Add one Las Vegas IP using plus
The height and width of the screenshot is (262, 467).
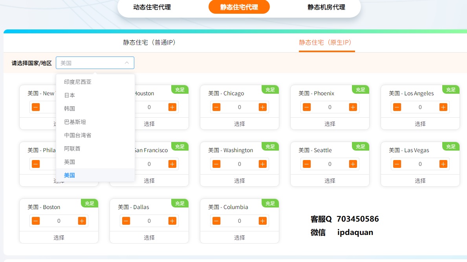(x=443, y=164)
